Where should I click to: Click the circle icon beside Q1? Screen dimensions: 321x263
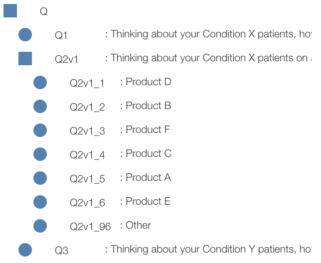click(25, 34)
